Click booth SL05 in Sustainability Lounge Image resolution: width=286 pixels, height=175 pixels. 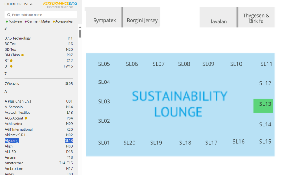pyautogui.click(x=104, y=64)
